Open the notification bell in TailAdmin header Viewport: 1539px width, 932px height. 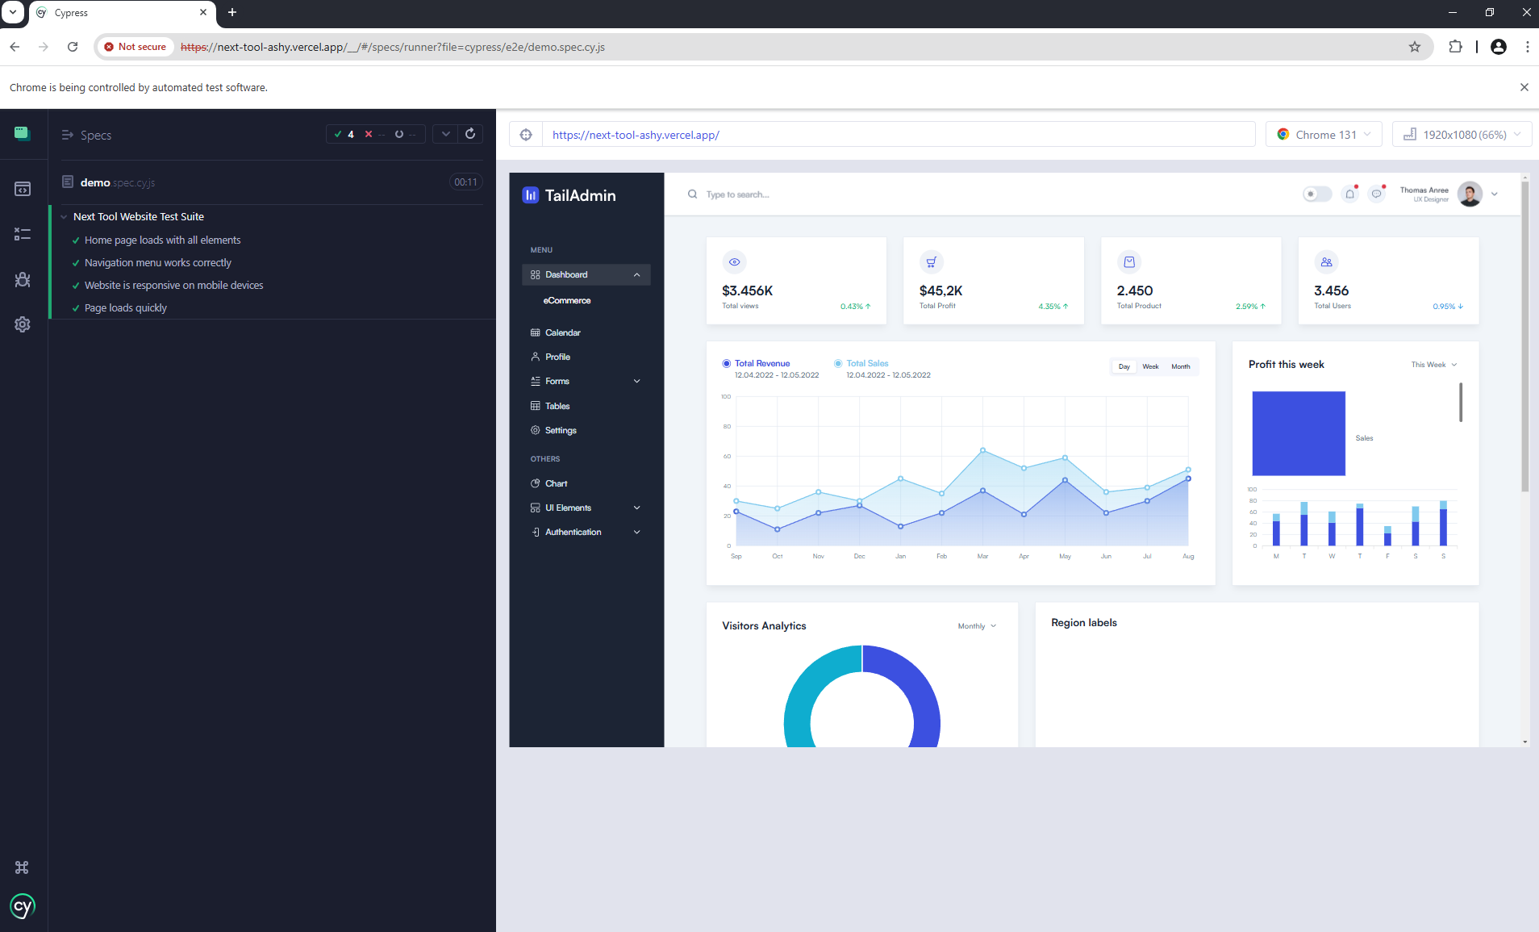click(1349, 194)
